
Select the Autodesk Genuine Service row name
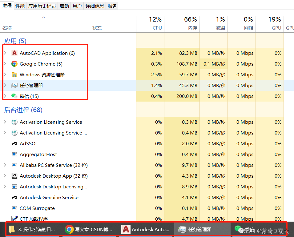point(49,197)
